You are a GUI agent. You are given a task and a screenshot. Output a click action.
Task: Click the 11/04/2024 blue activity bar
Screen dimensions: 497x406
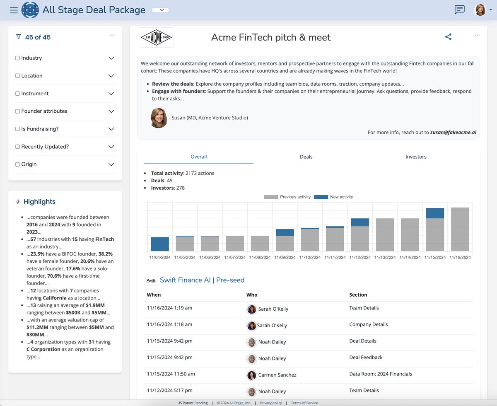click(x=160, y=244)
